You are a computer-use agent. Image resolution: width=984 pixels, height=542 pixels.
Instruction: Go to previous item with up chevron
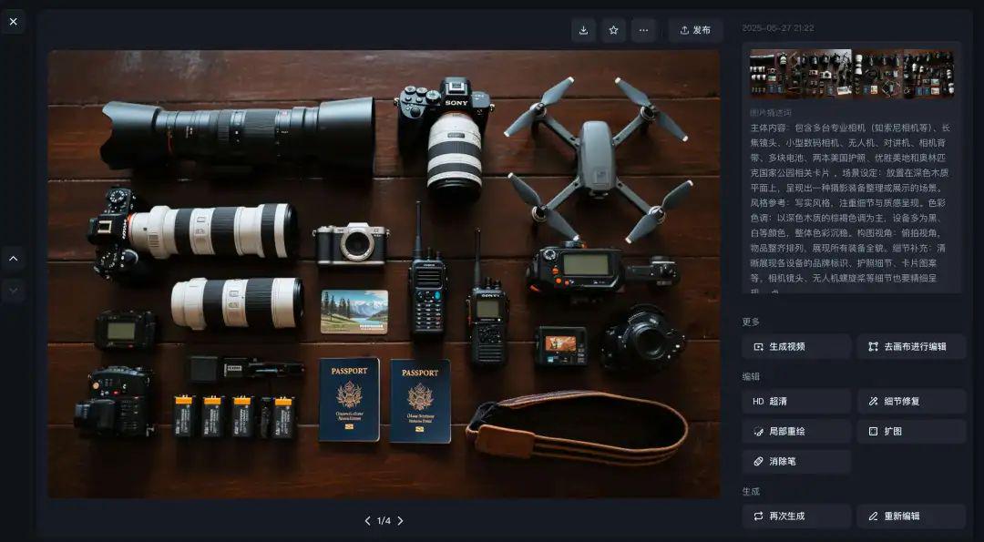(13, 259)
